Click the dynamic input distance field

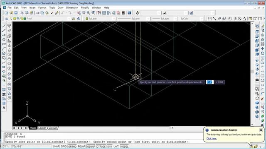[209, 82]
